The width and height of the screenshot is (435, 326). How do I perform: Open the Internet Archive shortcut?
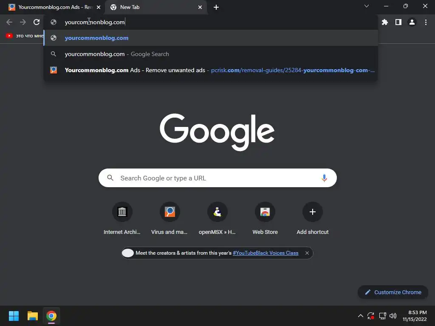coord(122,219)
